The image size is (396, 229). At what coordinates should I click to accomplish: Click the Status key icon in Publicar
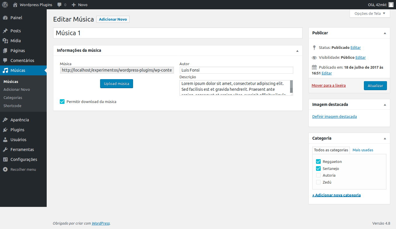[314, 47]
